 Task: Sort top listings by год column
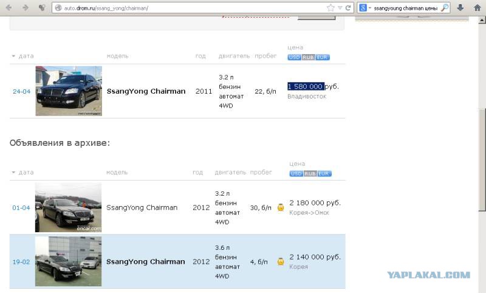pyautogui.click(x=200, y=56)
